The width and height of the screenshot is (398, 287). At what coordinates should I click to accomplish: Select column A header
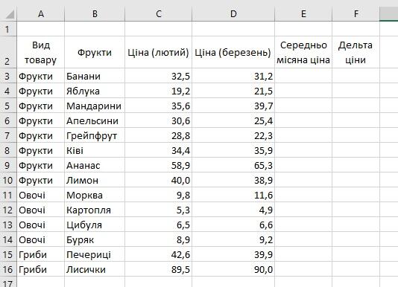click(x=41, y=14)
